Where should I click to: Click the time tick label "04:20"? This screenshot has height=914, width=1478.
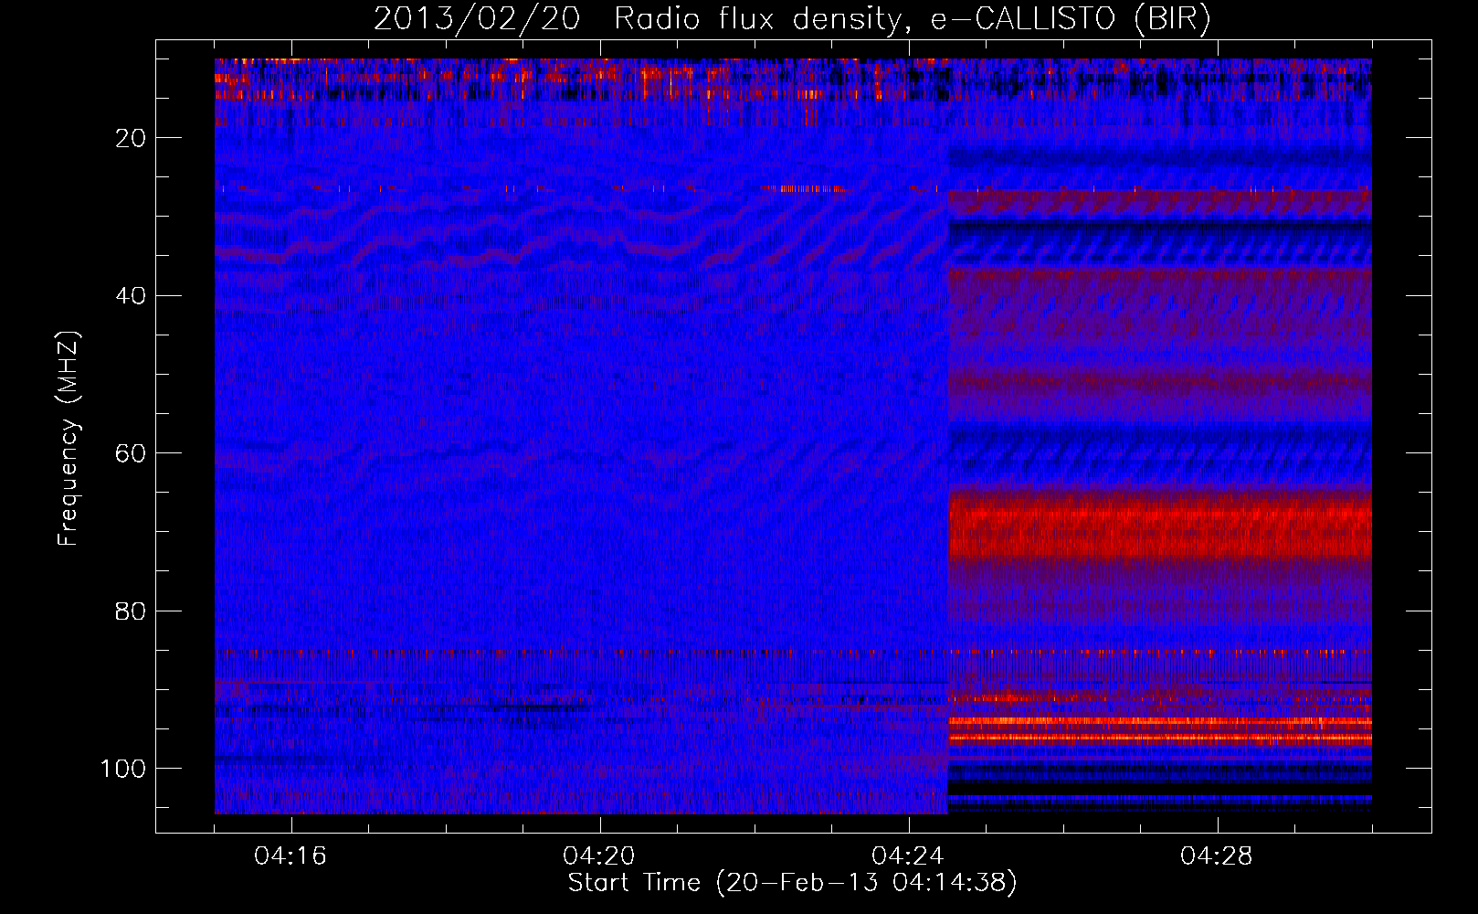599,856
